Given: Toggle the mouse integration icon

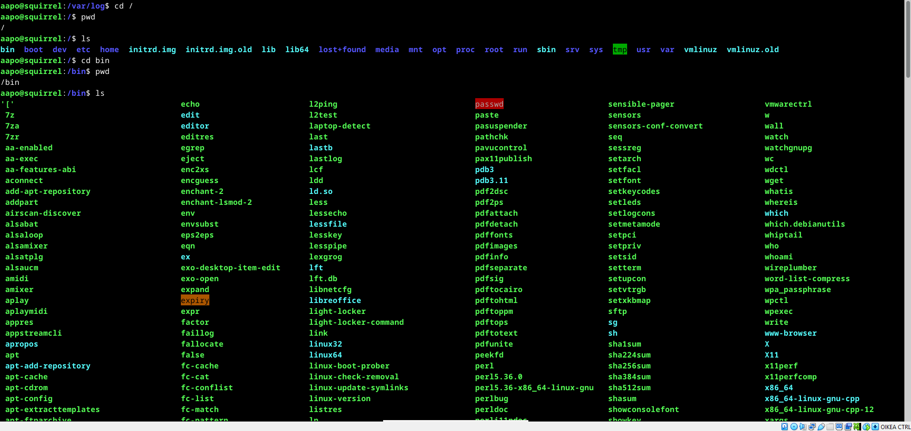Looking at the screenshot, I should click(x=866, y=427).
